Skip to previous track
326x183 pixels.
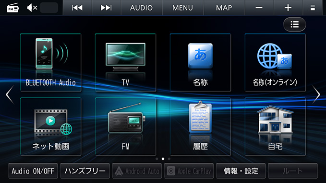(x=77, y=8)
